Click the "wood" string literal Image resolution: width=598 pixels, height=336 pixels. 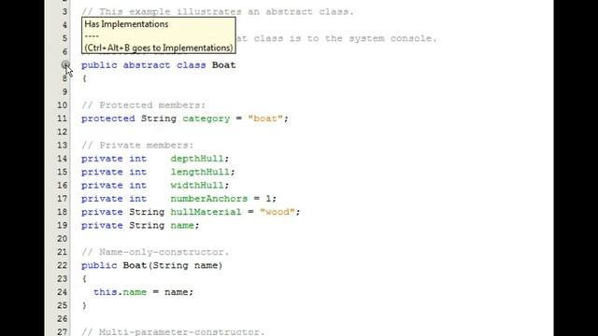pos(278,212)
